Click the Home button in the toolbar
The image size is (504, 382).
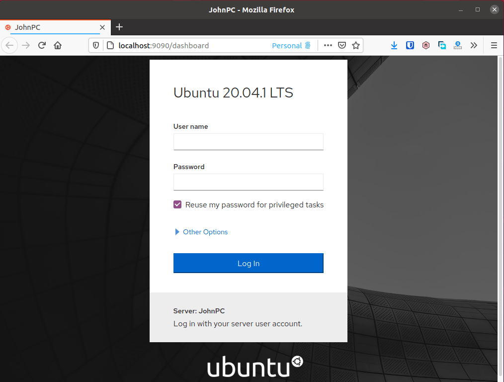coord(57,45)
